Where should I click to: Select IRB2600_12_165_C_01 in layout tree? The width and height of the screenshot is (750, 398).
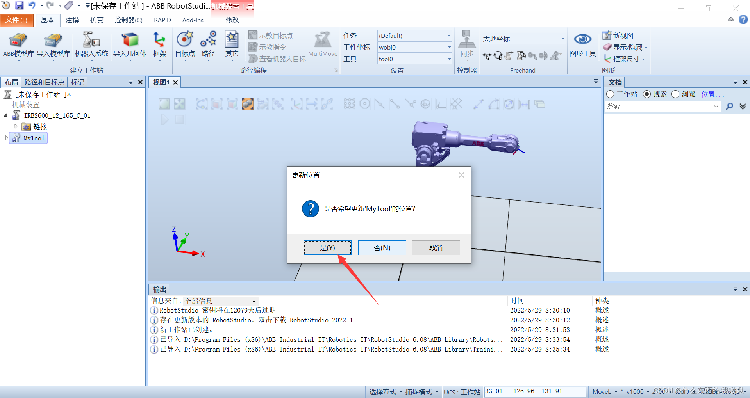click(x=57, y=115)
